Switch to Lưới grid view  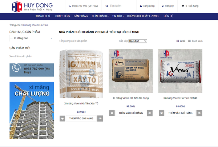click(x=181, y=41)
